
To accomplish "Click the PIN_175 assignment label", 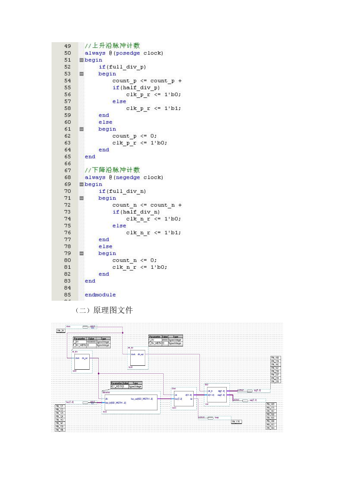I will (236, 422).
